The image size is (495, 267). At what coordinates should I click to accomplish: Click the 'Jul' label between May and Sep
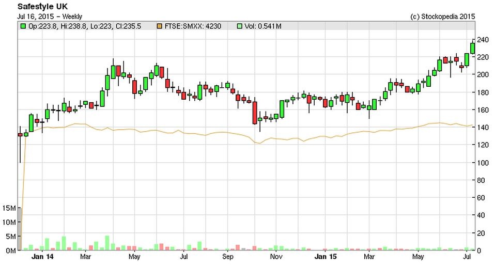coord(184,257)
